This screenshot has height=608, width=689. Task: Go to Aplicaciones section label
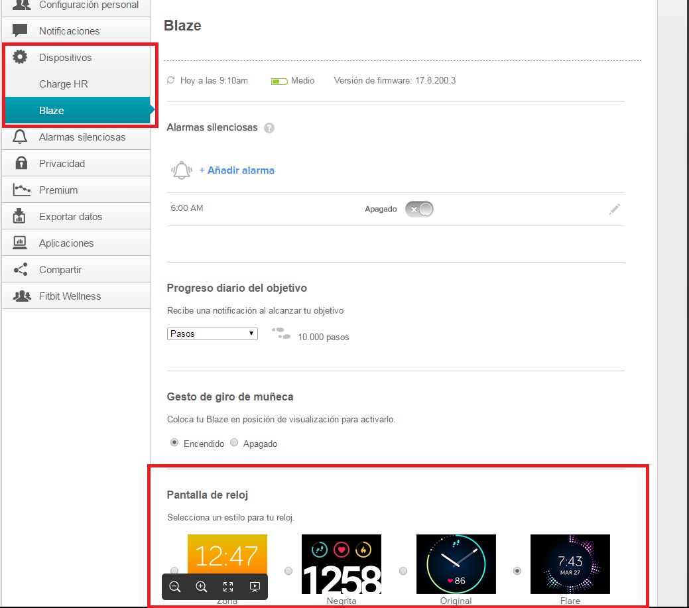pos(66,243)
